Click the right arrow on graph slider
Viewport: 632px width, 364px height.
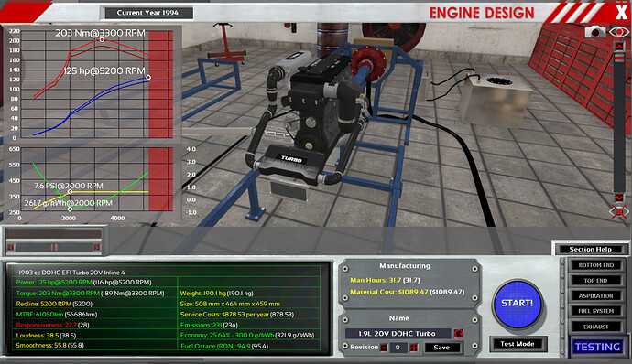97,247
